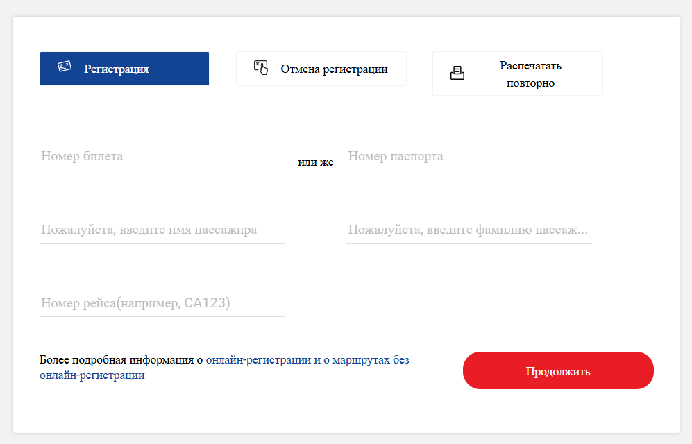Open the Отмена регистрации tab

click(321, 69)
